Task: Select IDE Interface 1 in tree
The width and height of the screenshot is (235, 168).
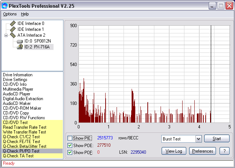Action: (31, 29)
